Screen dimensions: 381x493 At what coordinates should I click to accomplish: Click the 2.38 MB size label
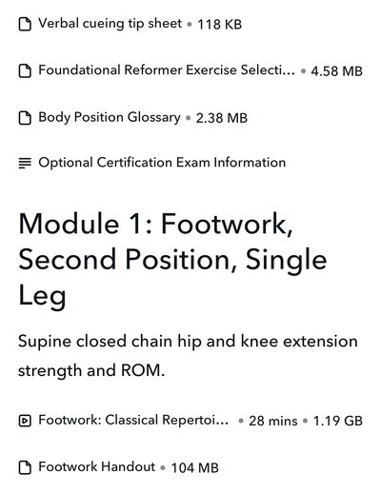[222, 118]
